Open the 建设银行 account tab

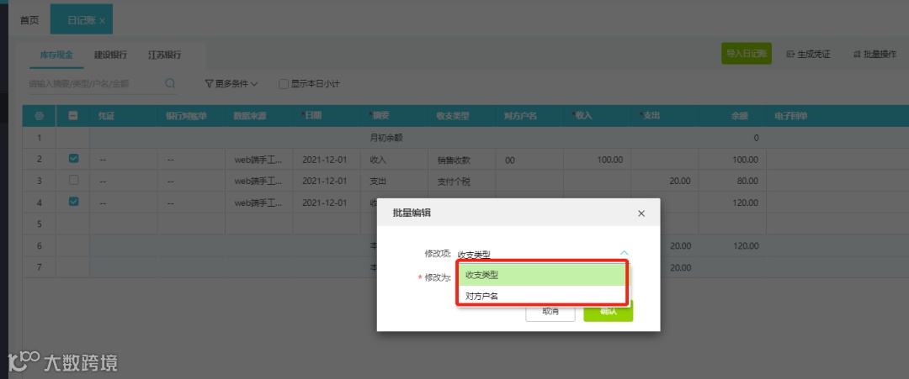point(111,55)
